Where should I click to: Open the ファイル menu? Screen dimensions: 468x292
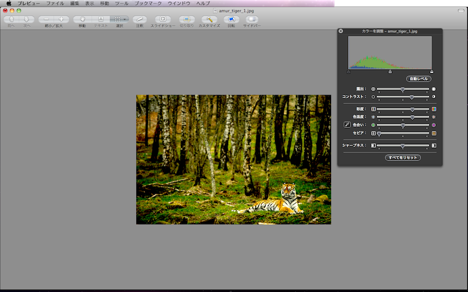pos(55,4)
